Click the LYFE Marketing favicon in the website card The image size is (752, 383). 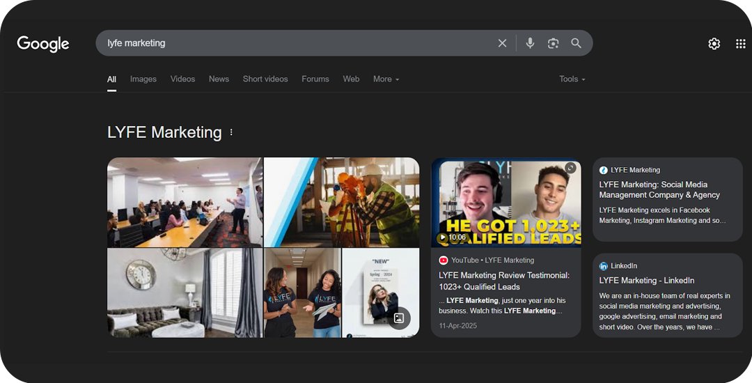pos(603,170)
